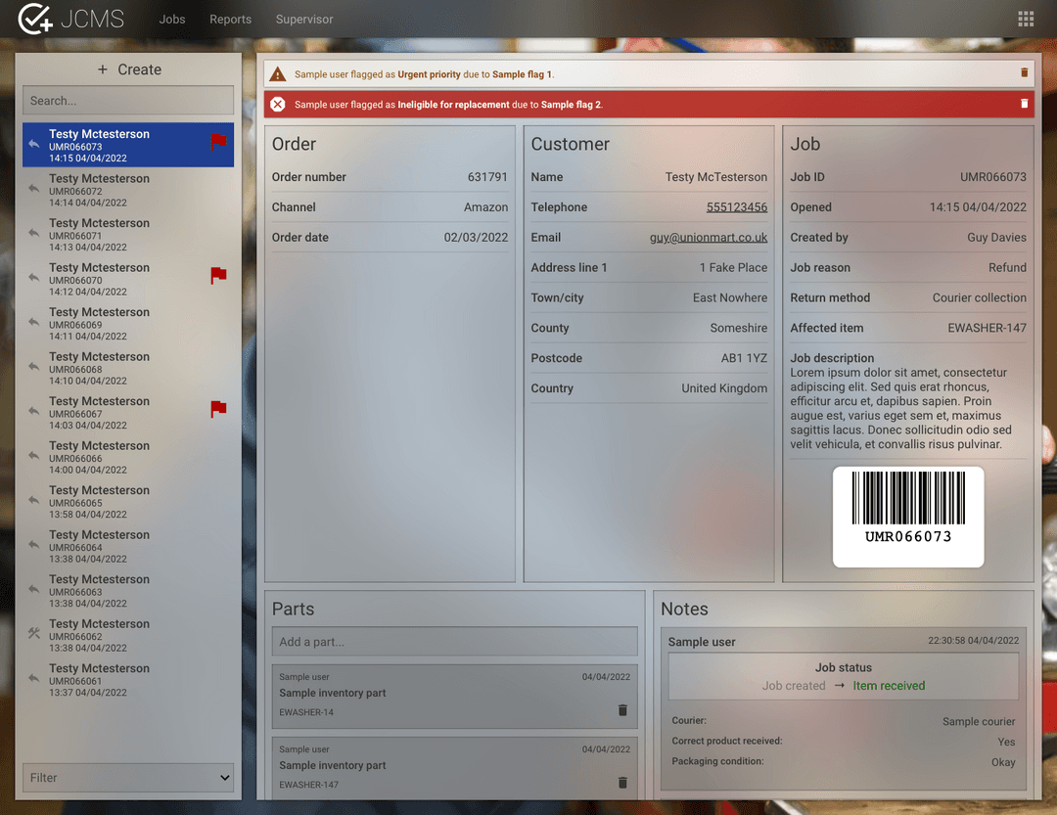Click email link guy@unionmart.co.uk
This screenshot has height=815, width=1057.
point(708,238)
